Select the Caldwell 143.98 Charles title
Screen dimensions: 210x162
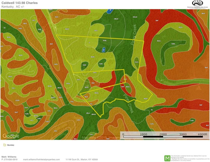pyautogui.click(x=20, y=3)
